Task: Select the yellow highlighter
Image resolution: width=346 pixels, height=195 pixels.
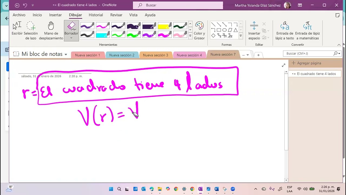Action: pos(165,26)
